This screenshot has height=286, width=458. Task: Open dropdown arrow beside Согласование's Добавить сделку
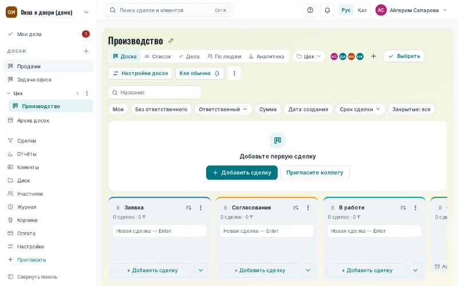pos(308,270)
